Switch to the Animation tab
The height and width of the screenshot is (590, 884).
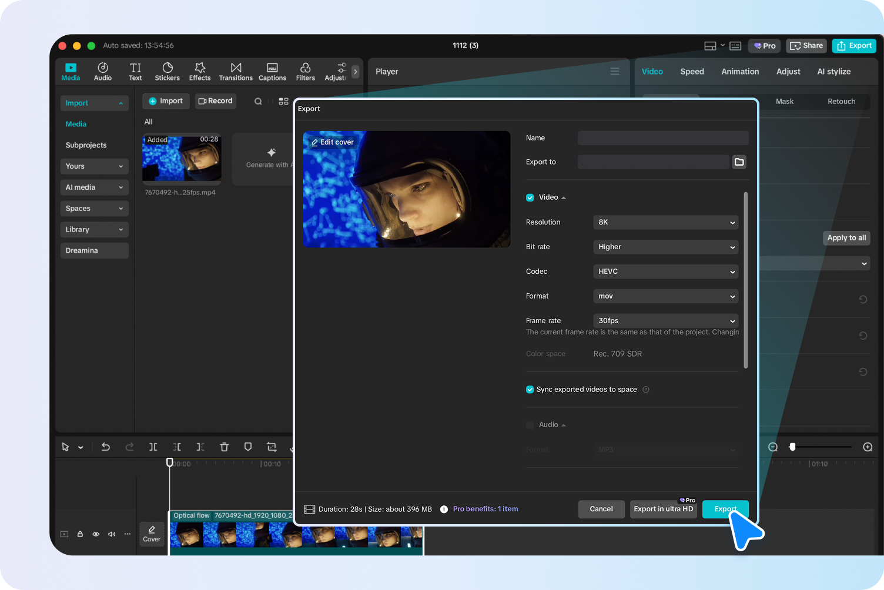(x=740, y=72)
